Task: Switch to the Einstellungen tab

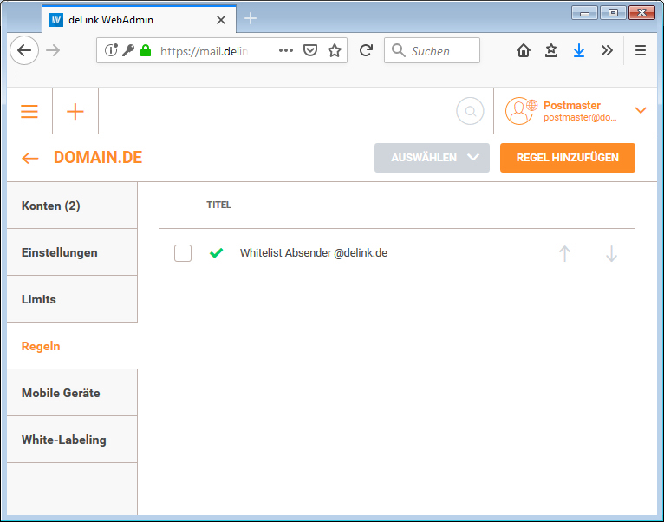Action: tap(72, 252)
